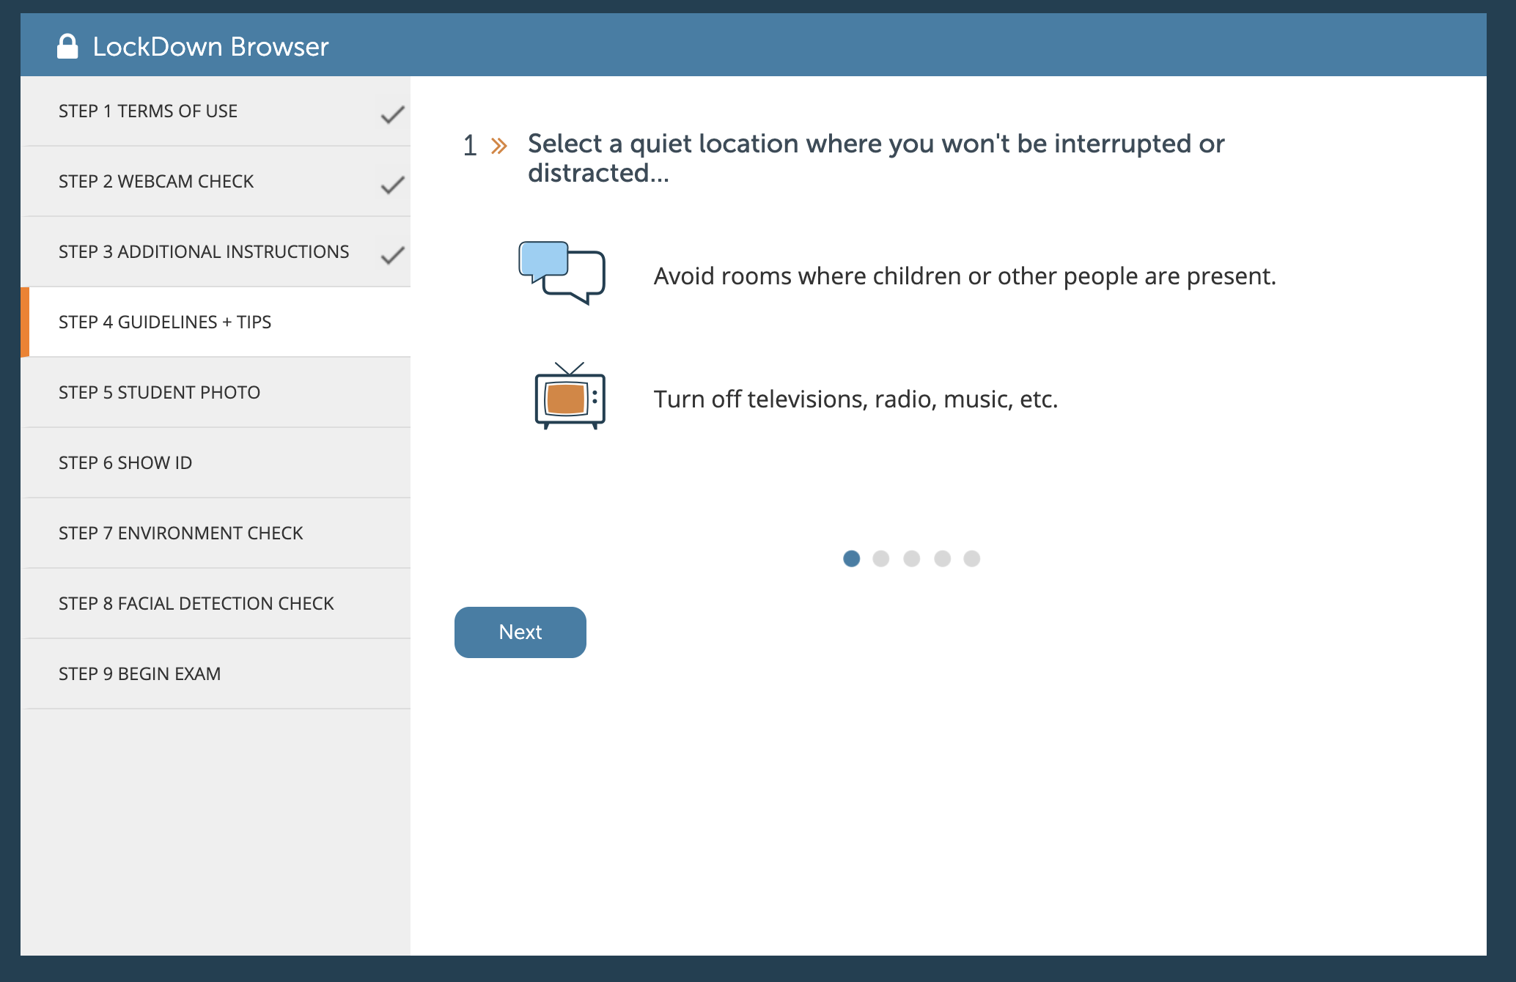Select the third pagination dot
This screenshot has width=1516, height=982.
click(x=910, y=559)
